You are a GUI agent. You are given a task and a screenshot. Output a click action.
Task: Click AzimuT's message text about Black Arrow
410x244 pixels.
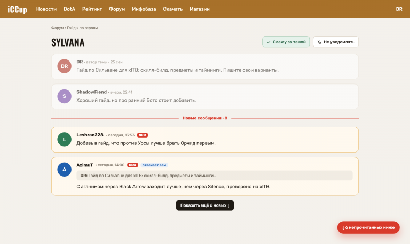point(174,187)
